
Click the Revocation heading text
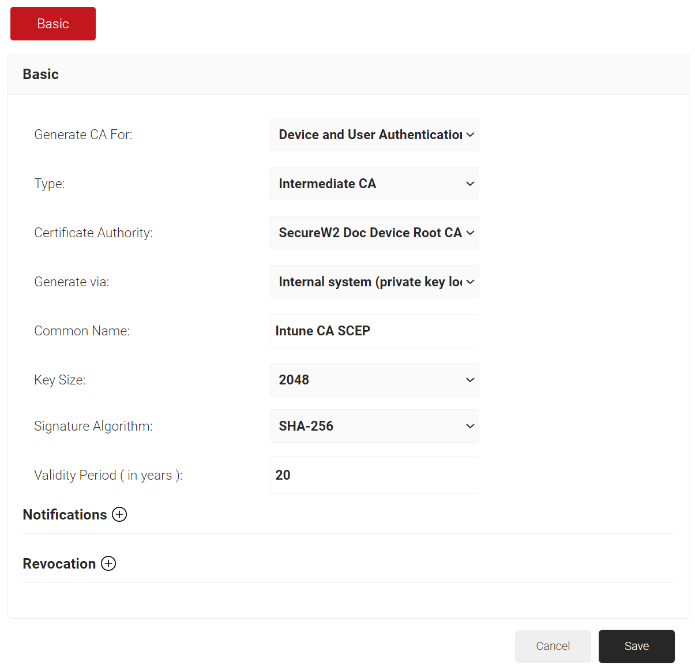[x=59, y=563]
